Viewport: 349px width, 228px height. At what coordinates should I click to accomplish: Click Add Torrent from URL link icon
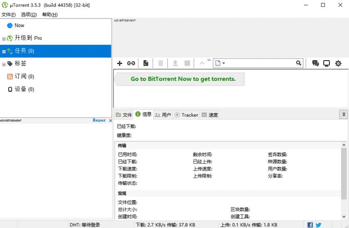pos(131,64)
